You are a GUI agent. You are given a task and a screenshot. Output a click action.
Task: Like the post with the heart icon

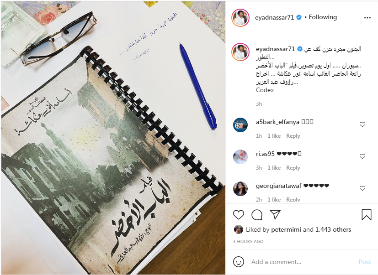239,215
